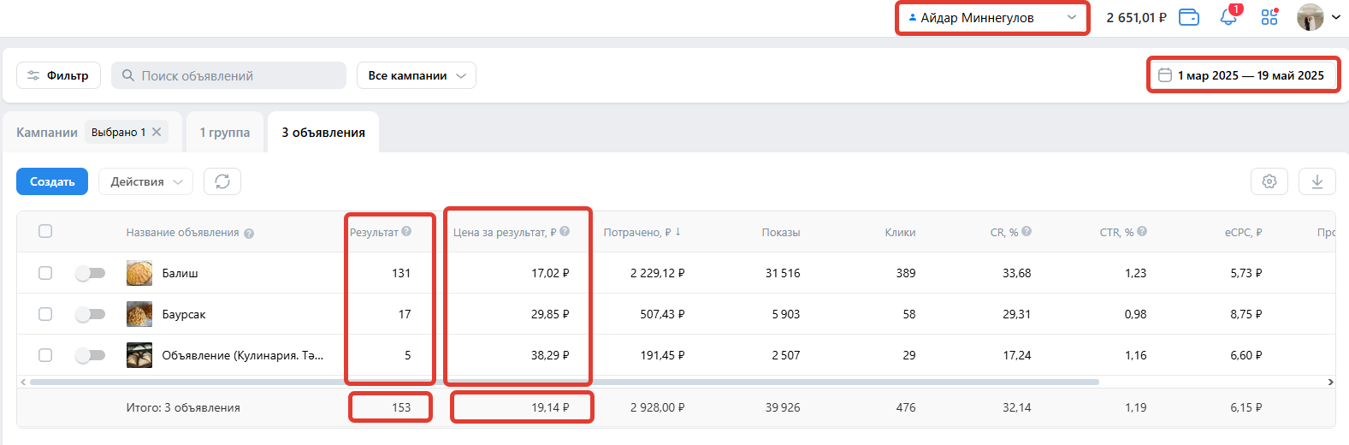Expand the avatar menu chevron
The height and width of the screenshot is (445, 1349).
[x=1336, y=17]
